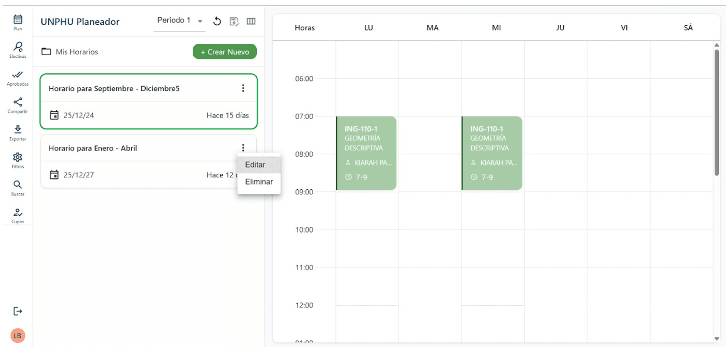Click the LU column header

tap(368, 28)
